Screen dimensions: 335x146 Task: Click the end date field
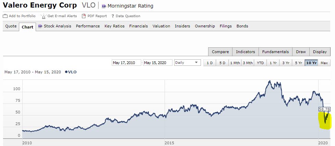157,63
